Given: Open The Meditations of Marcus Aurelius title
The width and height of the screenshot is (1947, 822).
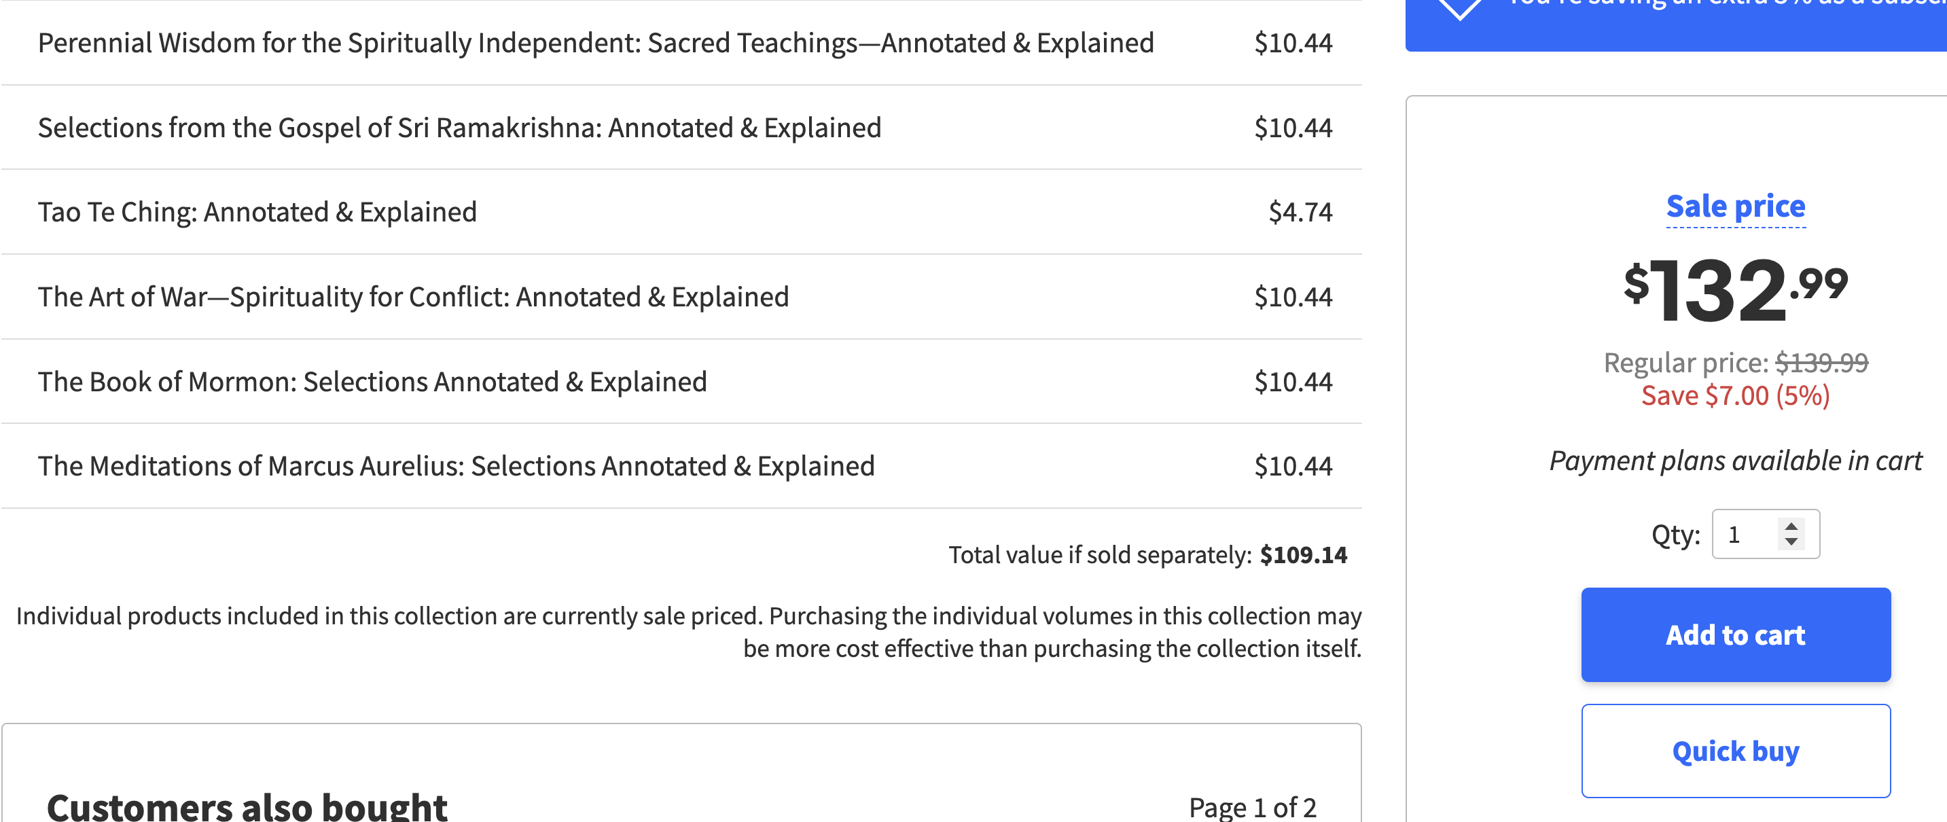Looking at the screenshot, I should coord(457,466).
